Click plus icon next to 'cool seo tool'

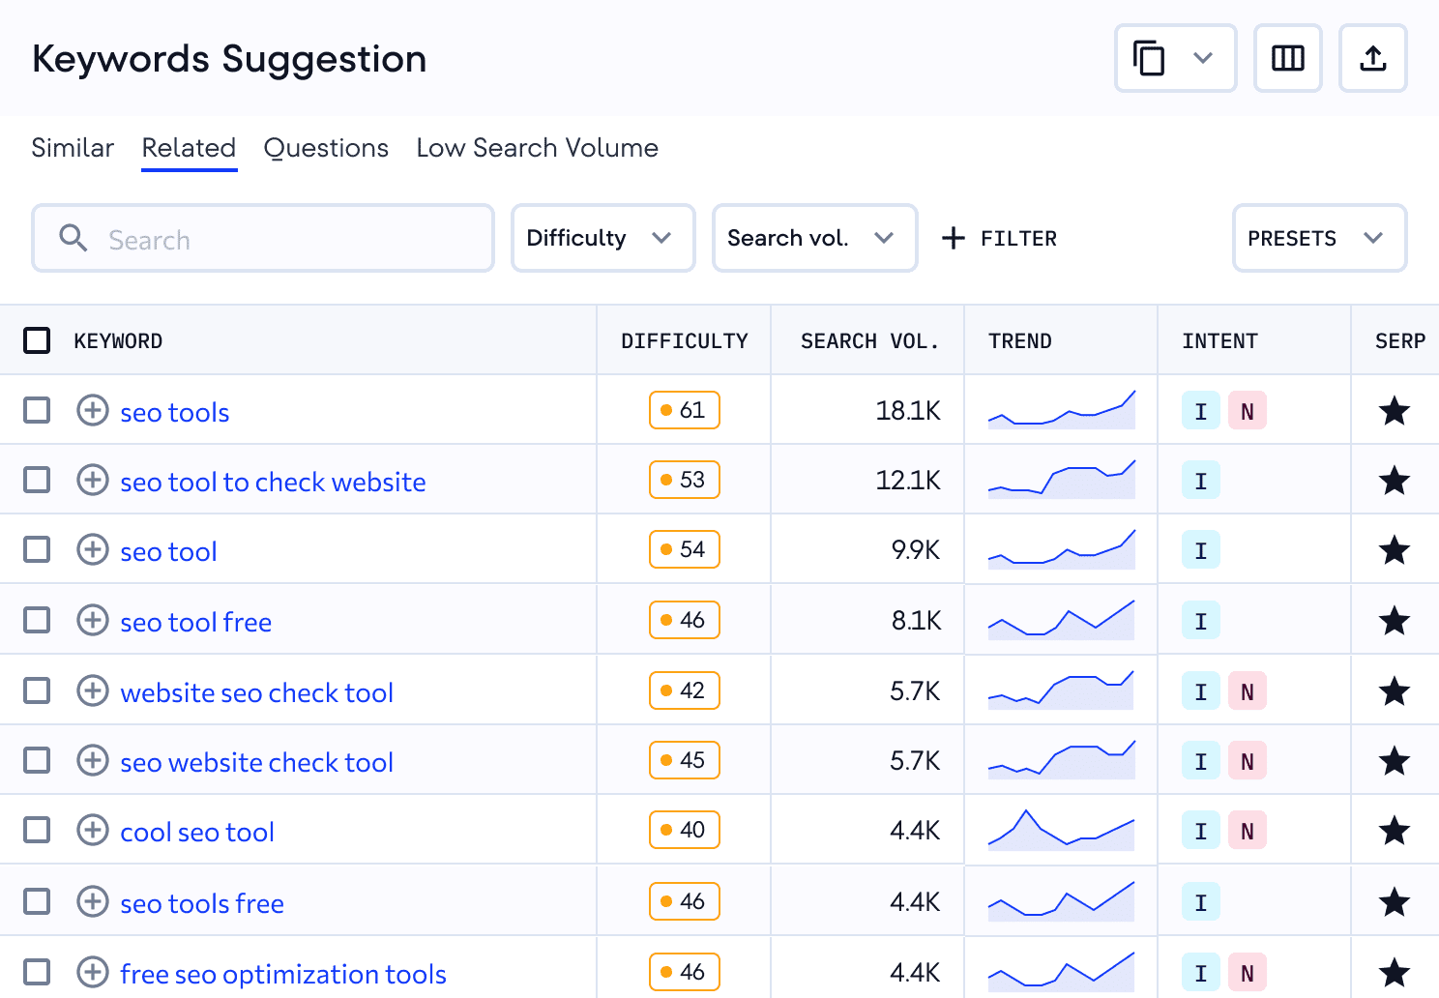93,831
